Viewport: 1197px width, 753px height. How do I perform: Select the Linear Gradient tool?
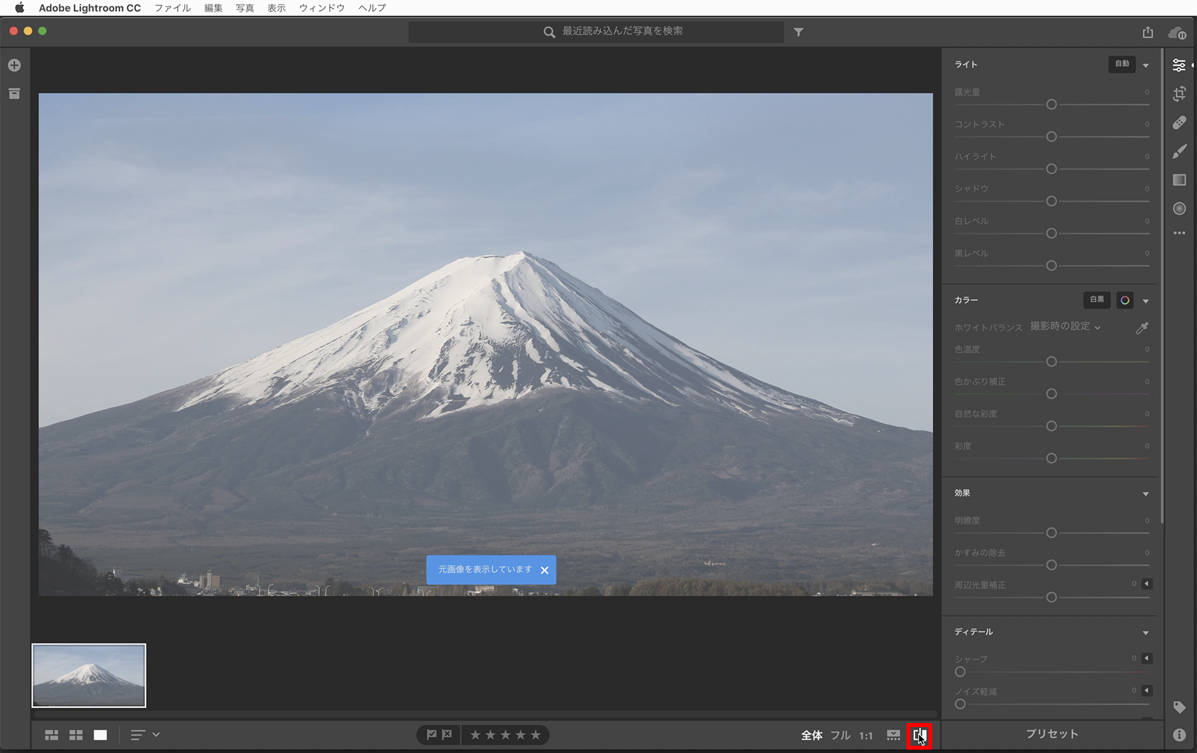click(x=1179, y=180)
